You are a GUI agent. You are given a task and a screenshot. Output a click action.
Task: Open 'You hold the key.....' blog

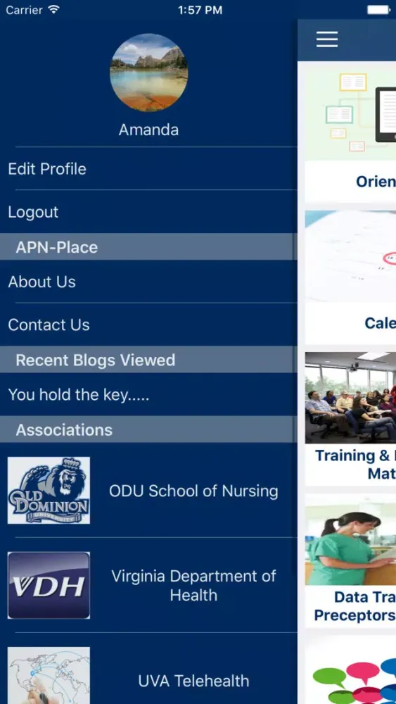pos(148,394)
